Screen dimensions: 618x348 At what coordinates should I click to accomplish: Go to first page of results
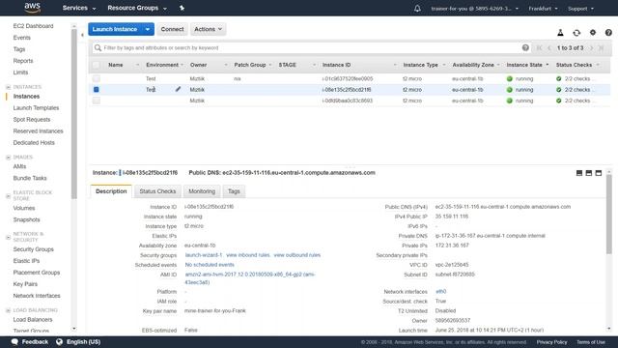click(539, 47)
